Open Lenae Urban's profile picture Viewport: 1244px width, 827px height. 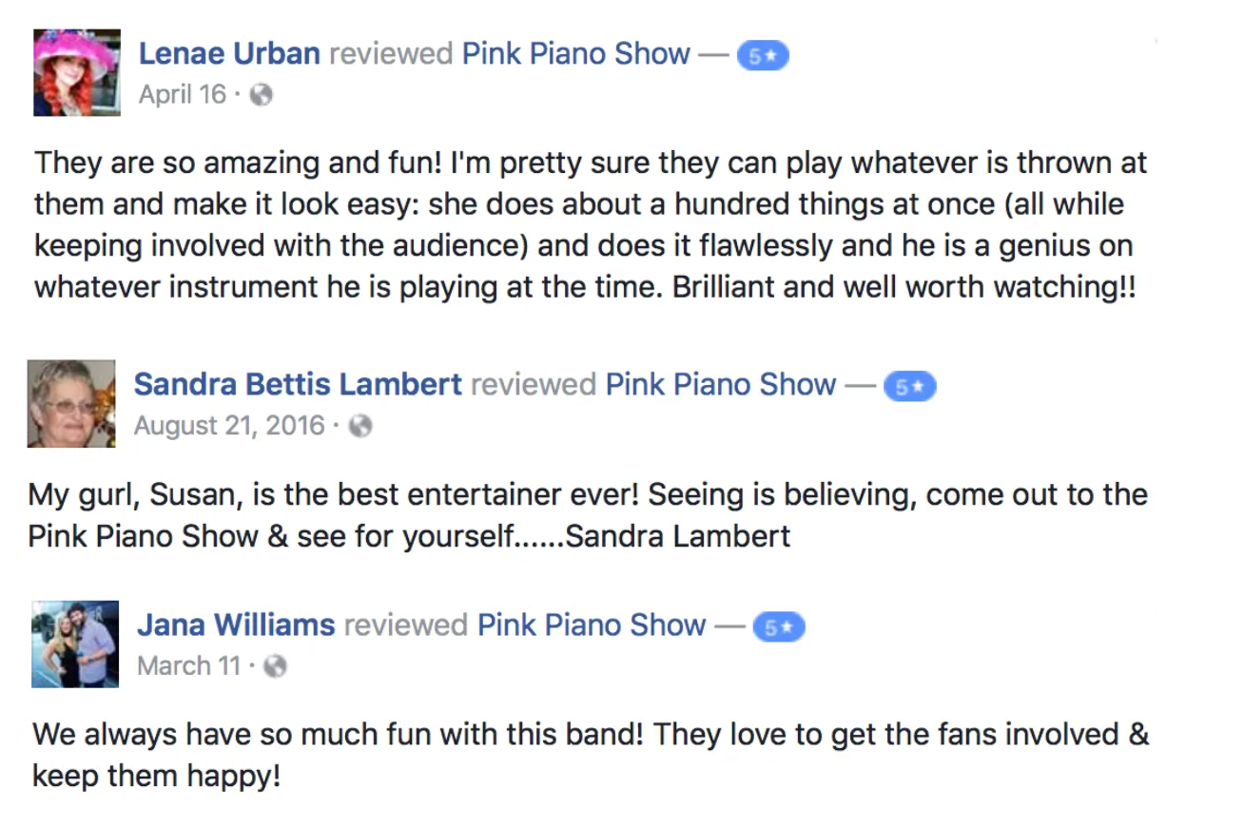pyautogui.click(x=77, y=72)
